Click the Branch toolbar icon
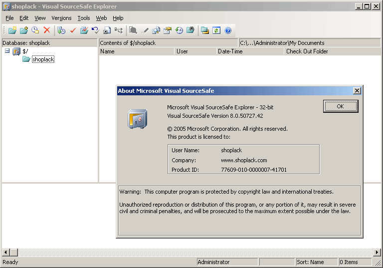The image size is (383, 268). pyautogui.click(x=119, y=30)
